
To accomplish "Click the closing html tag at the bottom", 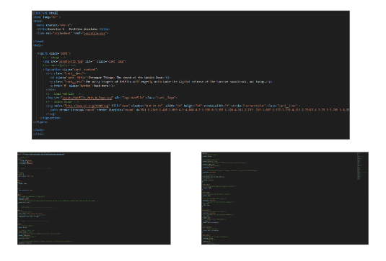I will pyautogui.click(x=39, y=134).
